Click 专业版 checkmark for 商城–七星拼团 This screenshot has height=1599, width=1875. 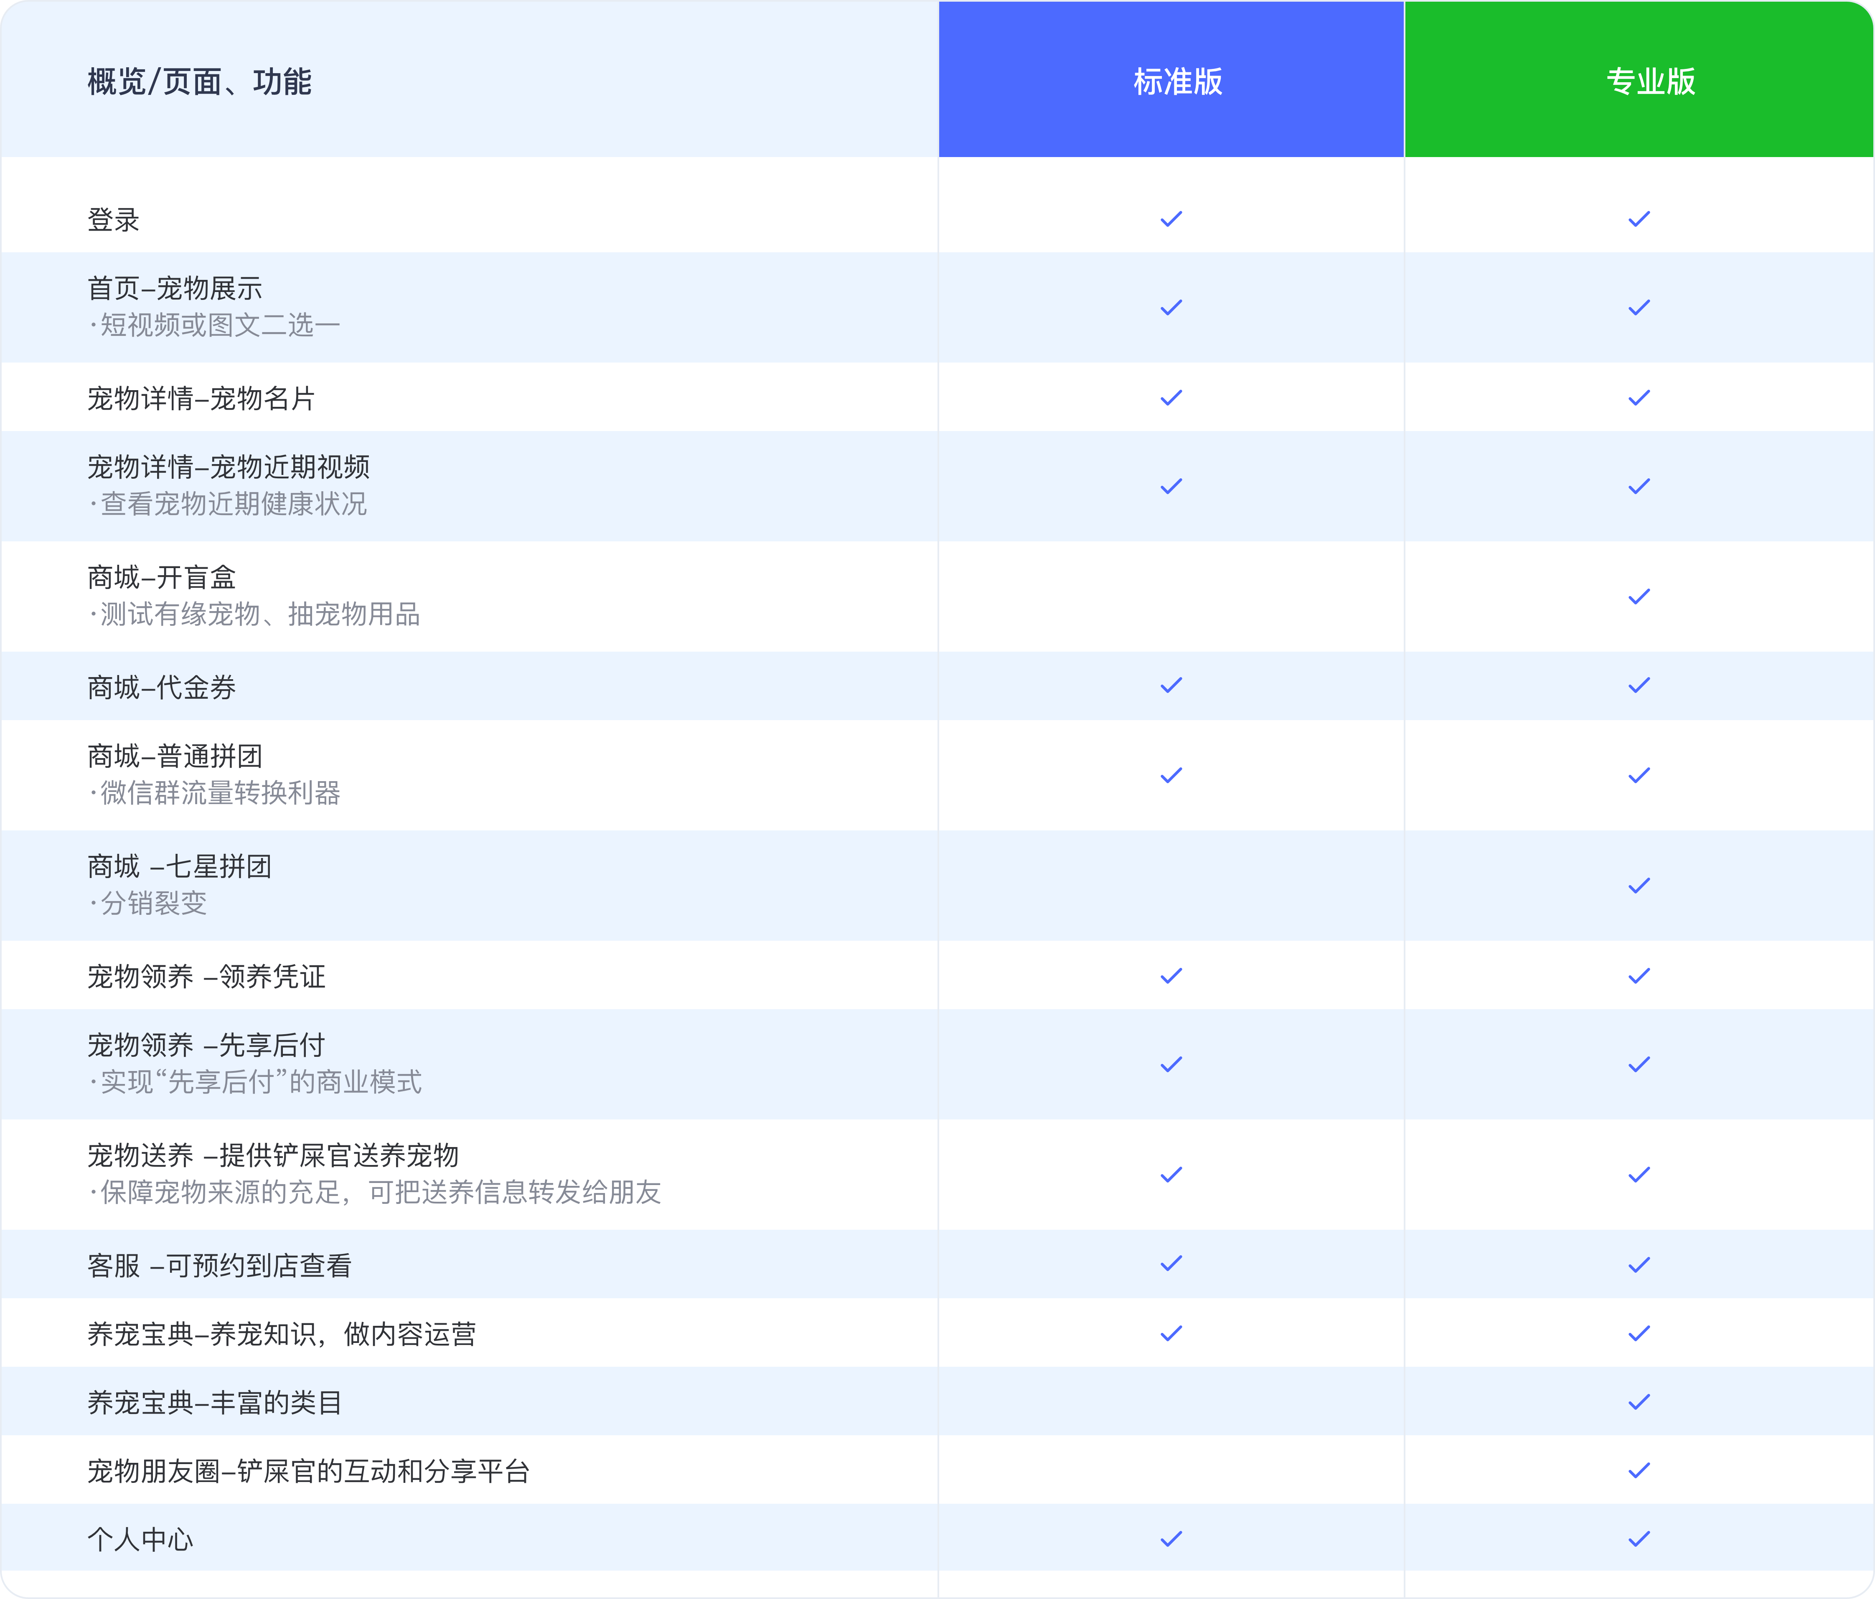coord(1639,886)
